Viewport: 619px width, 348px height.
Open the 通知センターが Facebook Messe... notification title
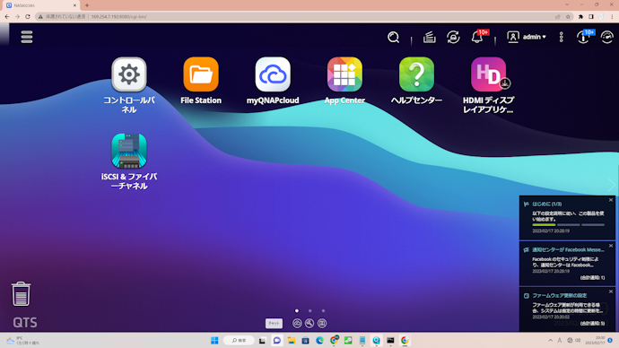click(x=568, y=249)
